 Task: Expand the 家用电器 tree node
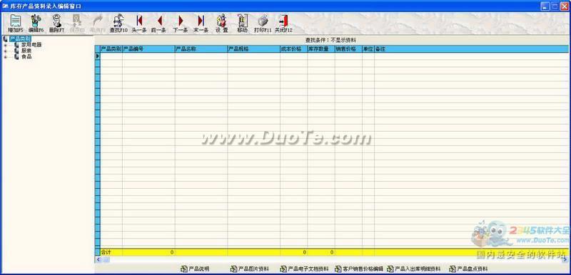tap(6, 45)
